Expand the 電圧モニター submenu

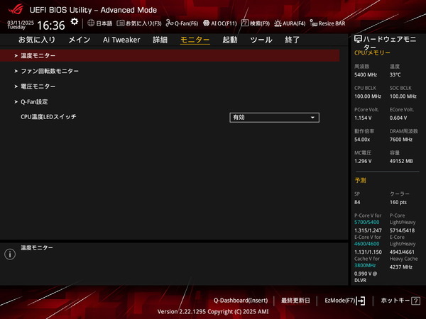[38, 86]
